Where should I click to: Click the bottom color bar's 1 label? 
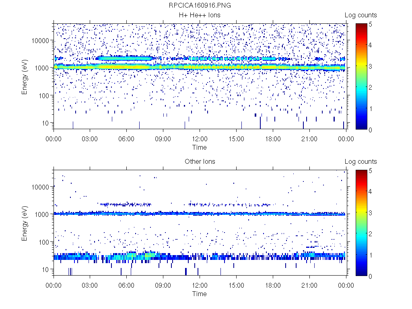[370, 255]
